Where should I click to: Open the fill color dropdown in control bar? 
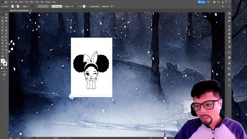(x=15, y=7)
